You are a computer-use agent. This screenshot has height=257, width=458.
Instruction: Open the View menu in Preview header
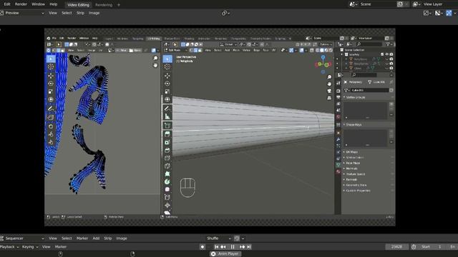click(x=53, y=13)
